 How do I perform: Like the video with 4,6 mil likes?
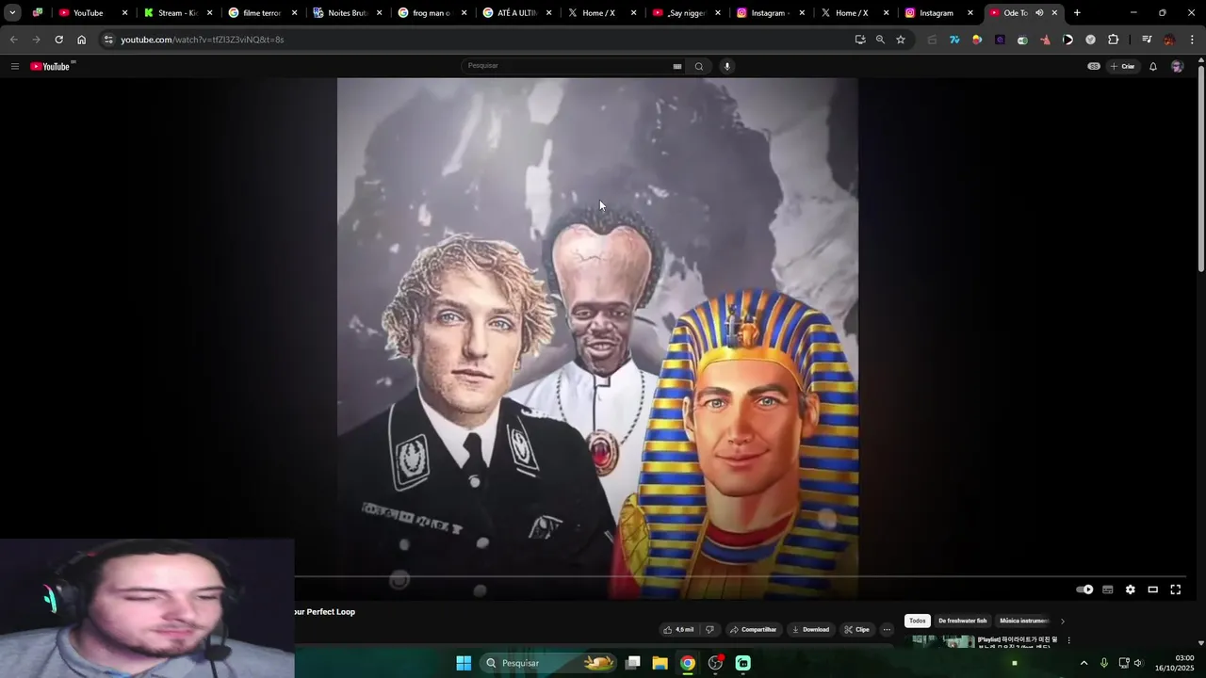click(678, 629)
